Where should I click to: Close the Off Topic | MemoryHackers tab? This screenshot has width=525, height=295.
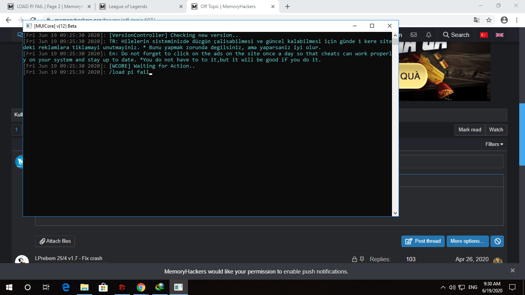273,7
